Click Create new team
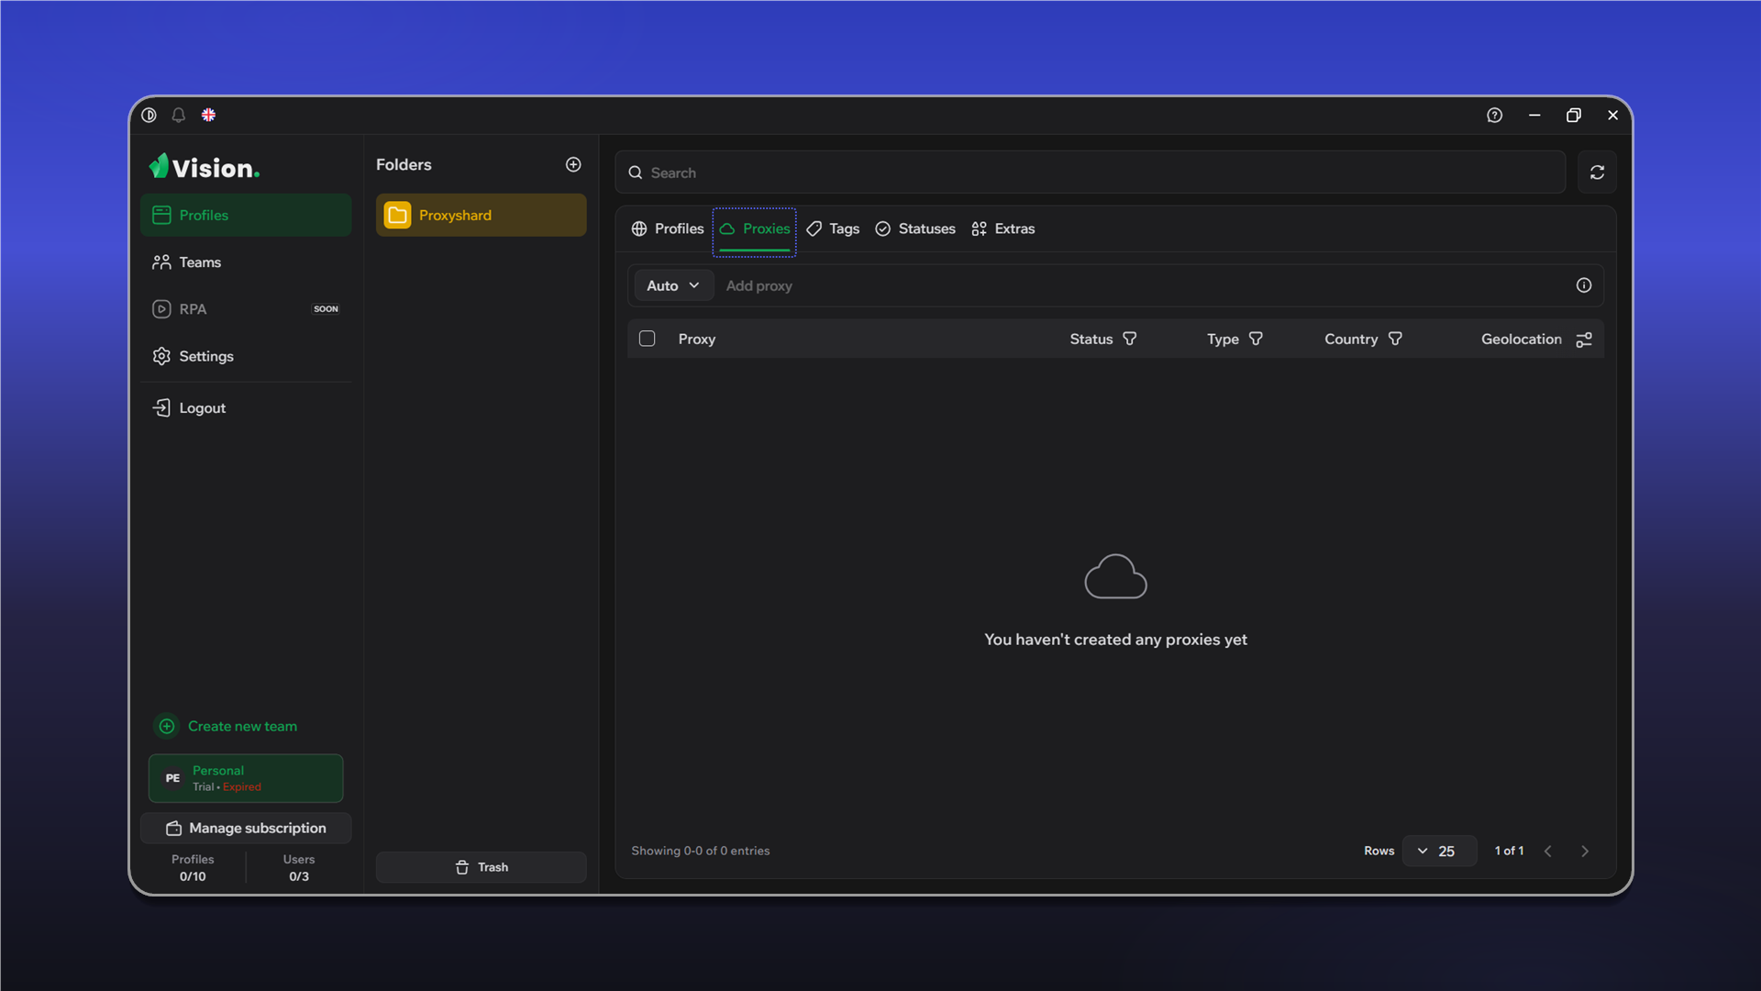Screen dimensions: 1761x991 [x=226, y=726]
